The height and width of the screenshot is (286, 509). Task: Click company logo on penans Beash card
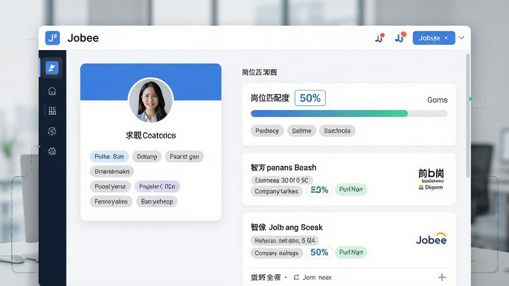[x=431, y=179]
